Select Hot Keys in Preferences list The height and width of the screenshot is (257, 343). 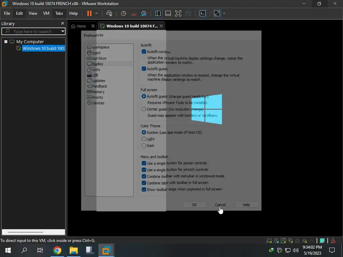[x=99, y=58]
